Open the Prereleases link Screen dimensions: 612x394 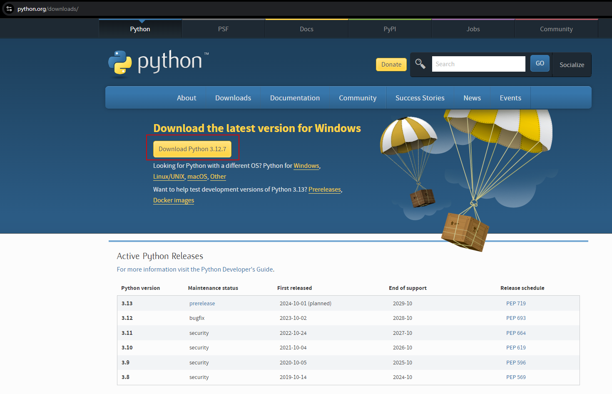tap(325, 190)
